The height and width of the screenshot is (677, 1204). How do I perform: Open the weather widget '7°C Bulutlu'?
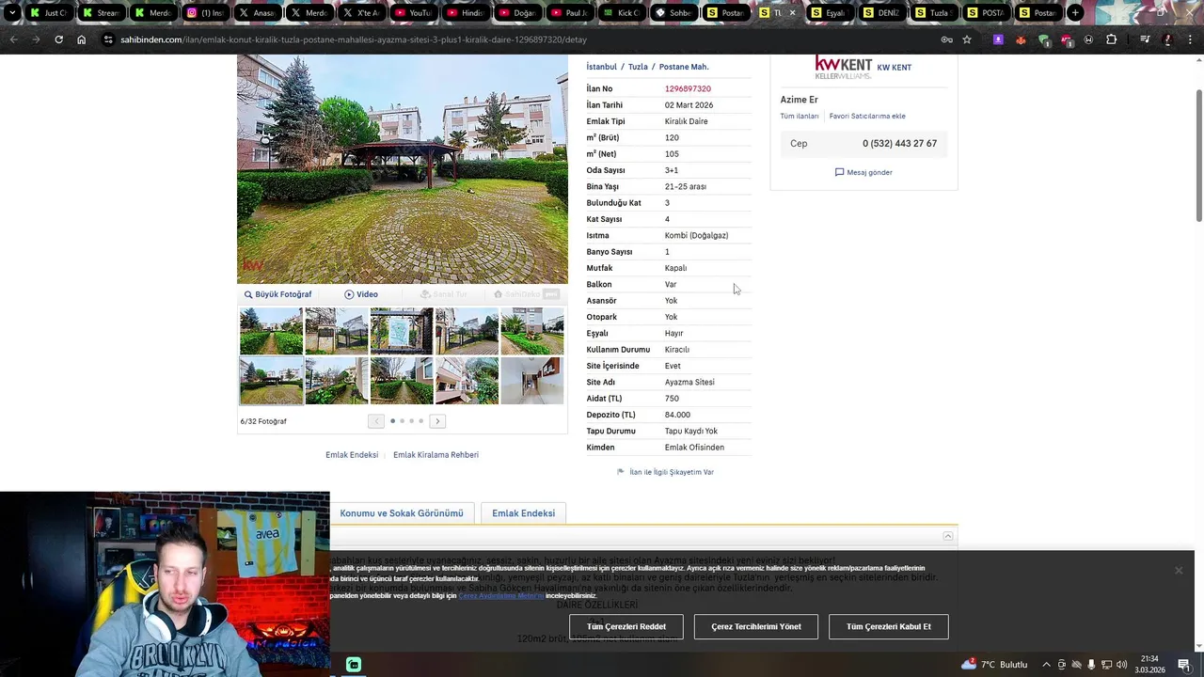[994, 665]
